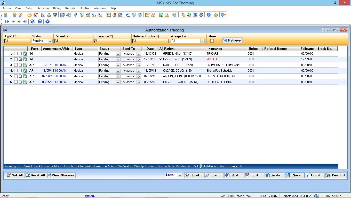Viewport: 351px width, 198px height.
Task: Click the navigate-to-last-record arrow icon
Action: click(25, 21)
